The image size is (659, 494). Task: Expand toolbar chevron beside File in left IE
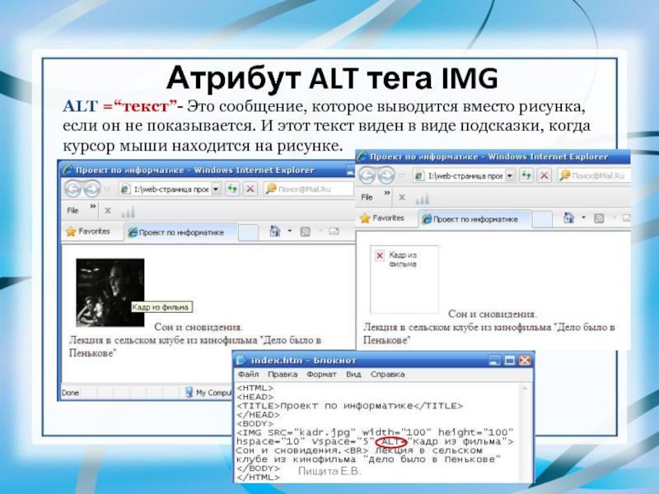pyautogui.click(x=93, y=207)
